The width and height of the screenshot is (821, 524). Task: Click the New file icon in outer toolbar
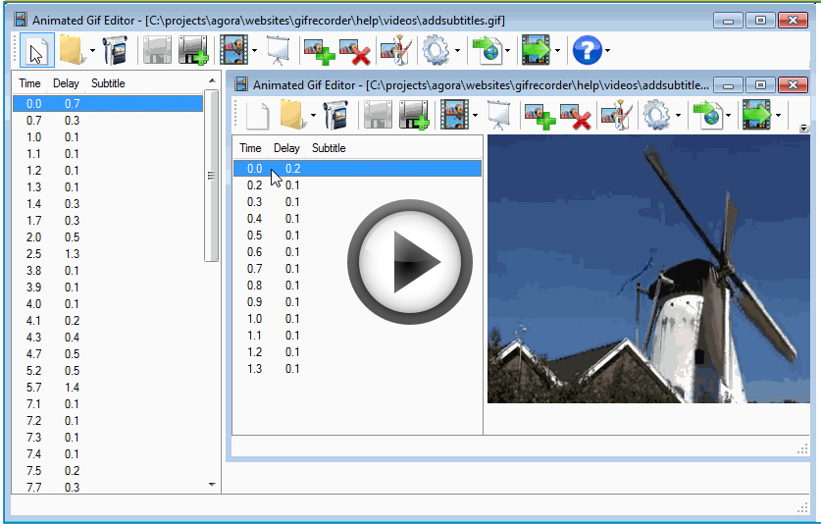click(36, 51)
